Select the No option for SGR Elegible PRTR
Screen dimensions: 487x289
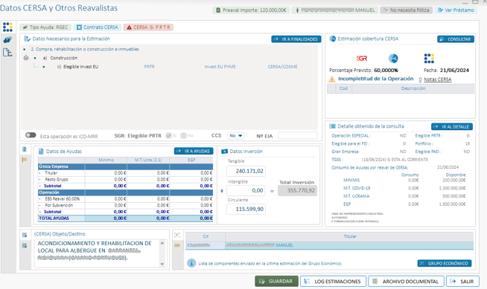click(x=184, y=136)
